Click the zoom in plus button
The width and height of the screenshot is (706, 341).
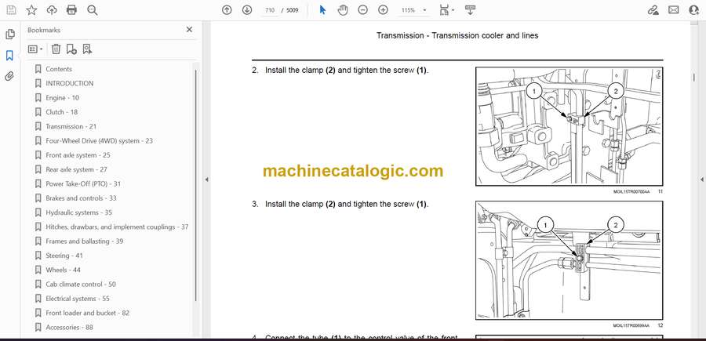383,10
